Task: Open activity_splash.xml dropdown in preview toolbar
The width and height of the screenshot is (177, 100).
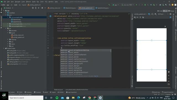Action: pyautogui.click(x=140, y=14)
